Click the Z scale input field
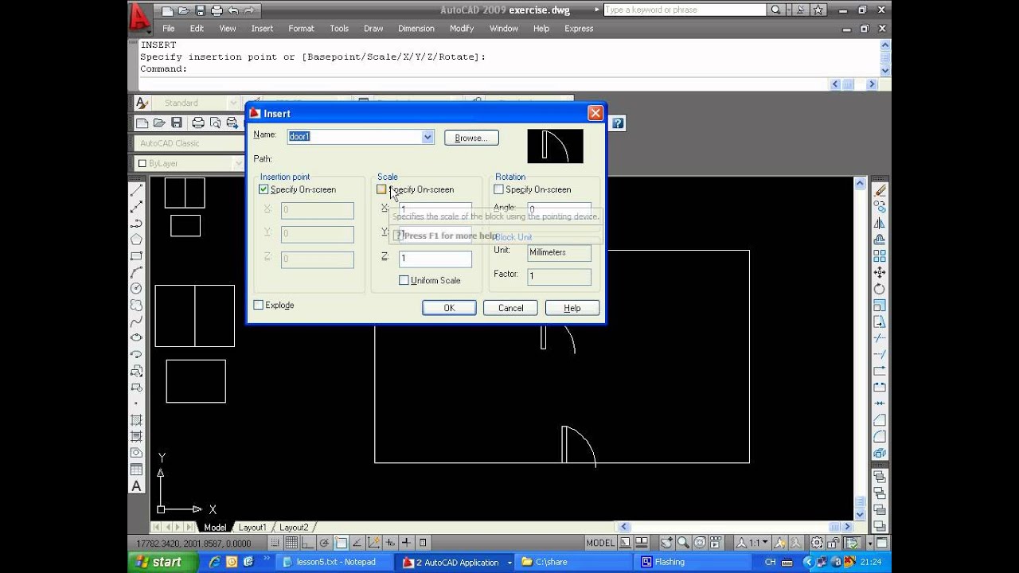Image resolution: width=1019 pixels, height=573 pixels. [435, 258]
